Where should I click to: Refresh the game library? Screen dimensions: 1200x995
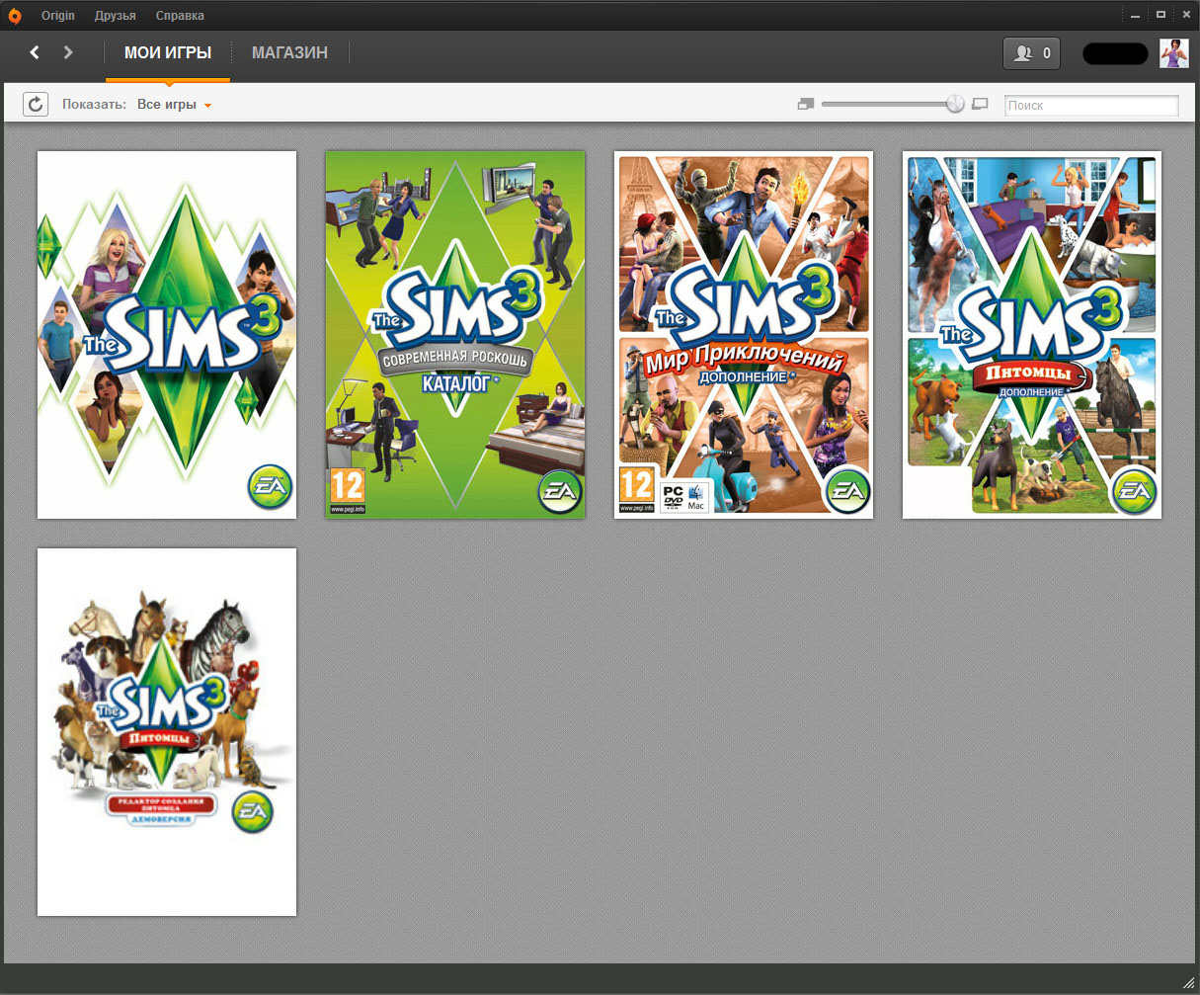[36, 104]
